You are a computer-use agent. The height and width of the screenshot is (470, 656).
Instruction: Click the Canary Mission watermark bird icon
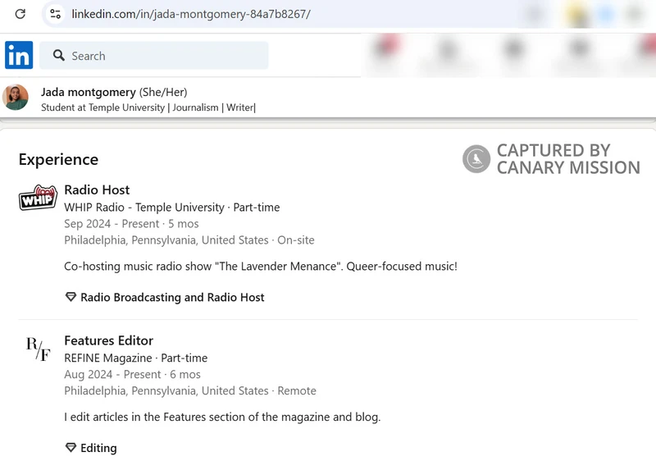click(x=476, y=158)
